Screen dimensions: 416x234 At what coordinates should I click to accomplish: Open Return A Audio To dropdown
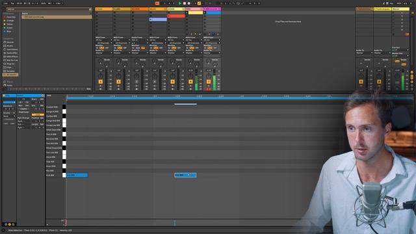pos(364,53)
